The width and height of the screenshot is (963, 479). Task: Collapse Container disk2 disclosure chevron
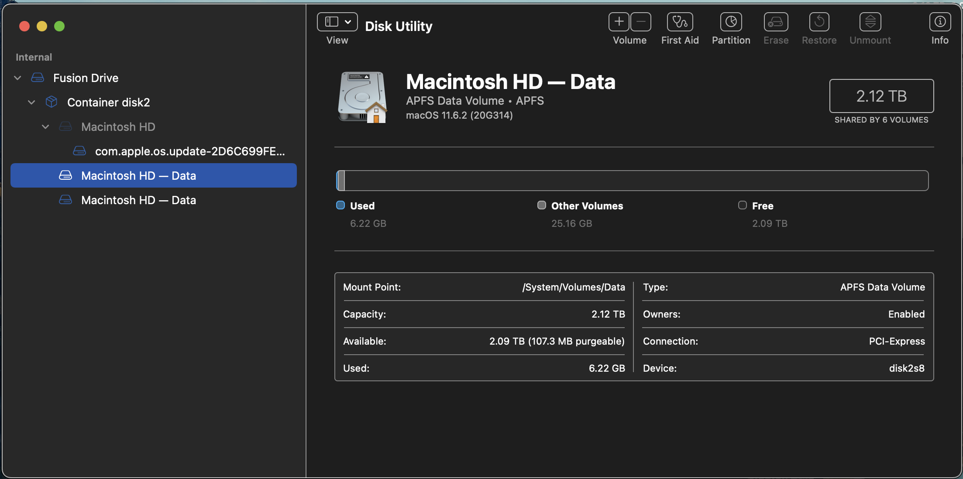tap(31, 103)
